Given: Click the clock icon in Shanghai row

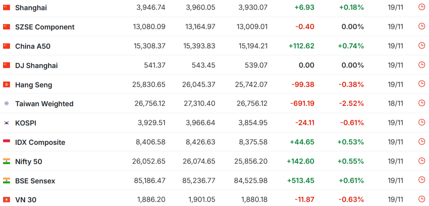Looking at the screenshot, I should click(x=422, y=7).
